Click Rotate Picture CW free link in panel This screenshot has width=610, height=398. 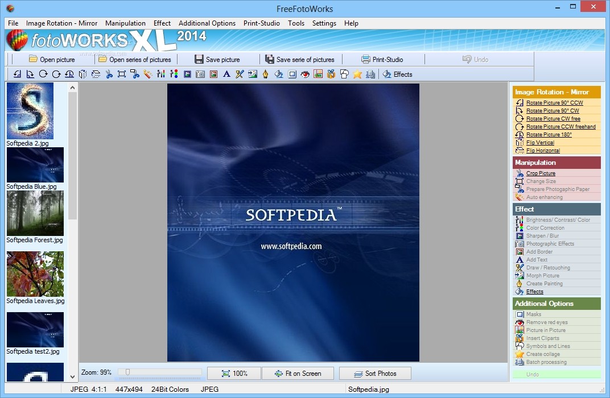pos(553,118)
